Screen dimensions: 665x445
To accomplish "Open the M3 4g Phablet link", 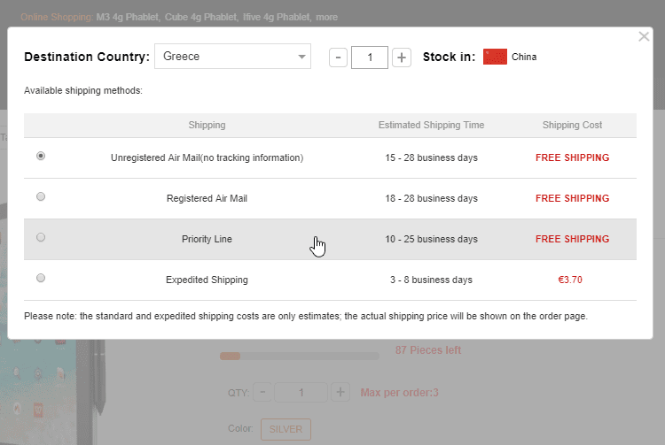I will click(x=129, y=17).
